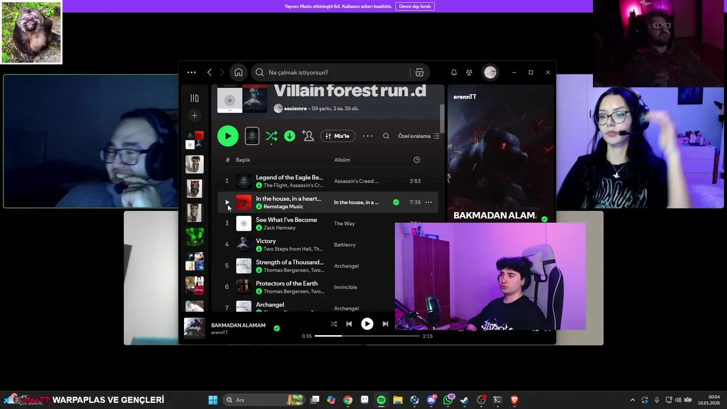Open 'BAKMADAN ALAMAM' title in player bar
Screen dimensions: 727x409
pyautogui.click(x=238, y=325)
